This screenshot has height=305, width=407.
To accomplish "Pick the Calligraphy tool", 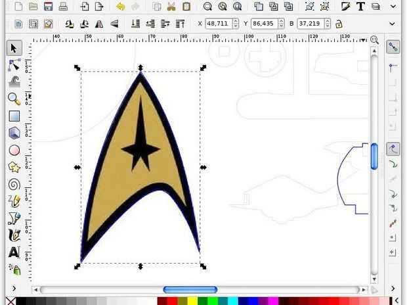I will point(14,235).
